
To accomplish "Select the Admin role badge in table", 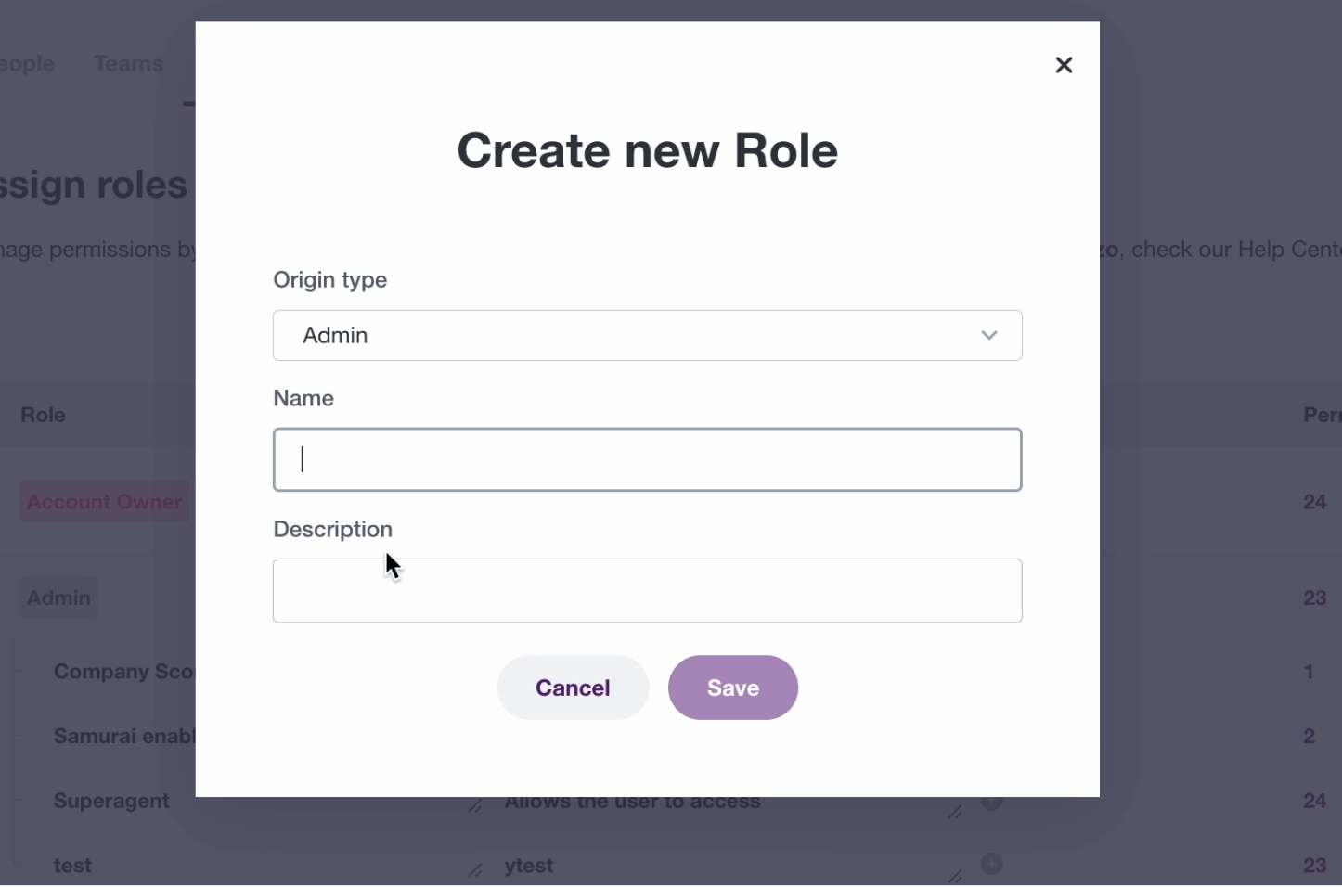I will tap(58, 598).
